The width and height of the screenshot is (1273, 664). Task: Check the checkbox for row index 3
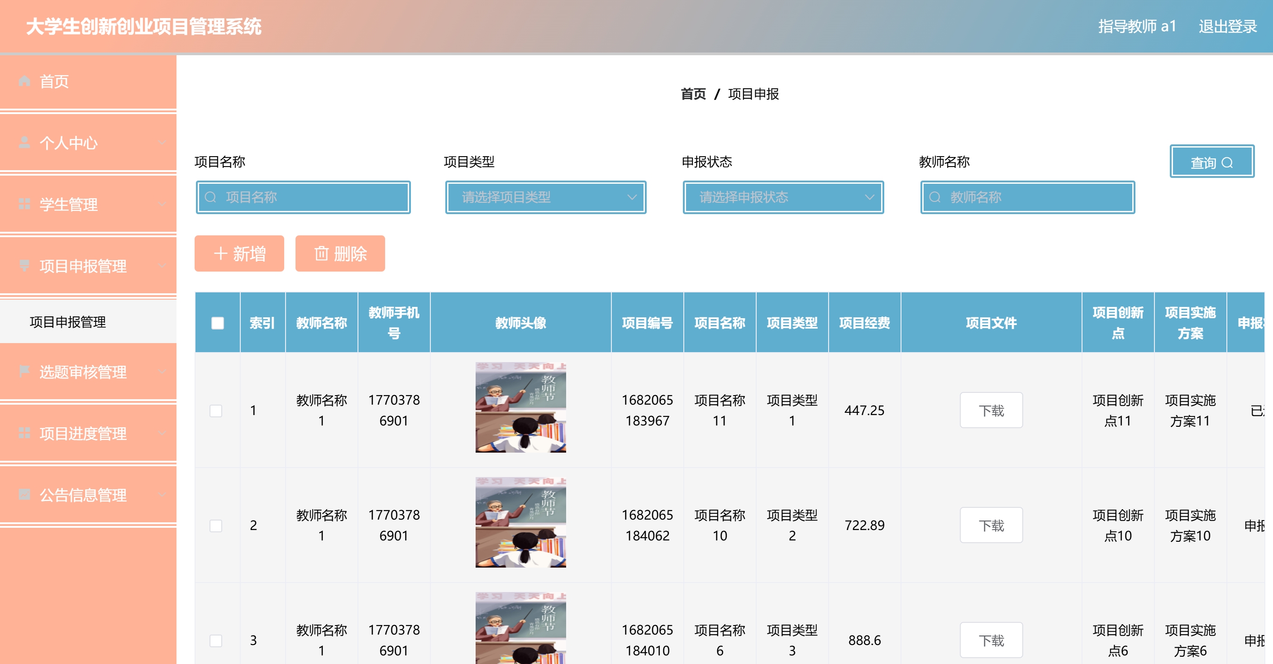pos(216,641)
